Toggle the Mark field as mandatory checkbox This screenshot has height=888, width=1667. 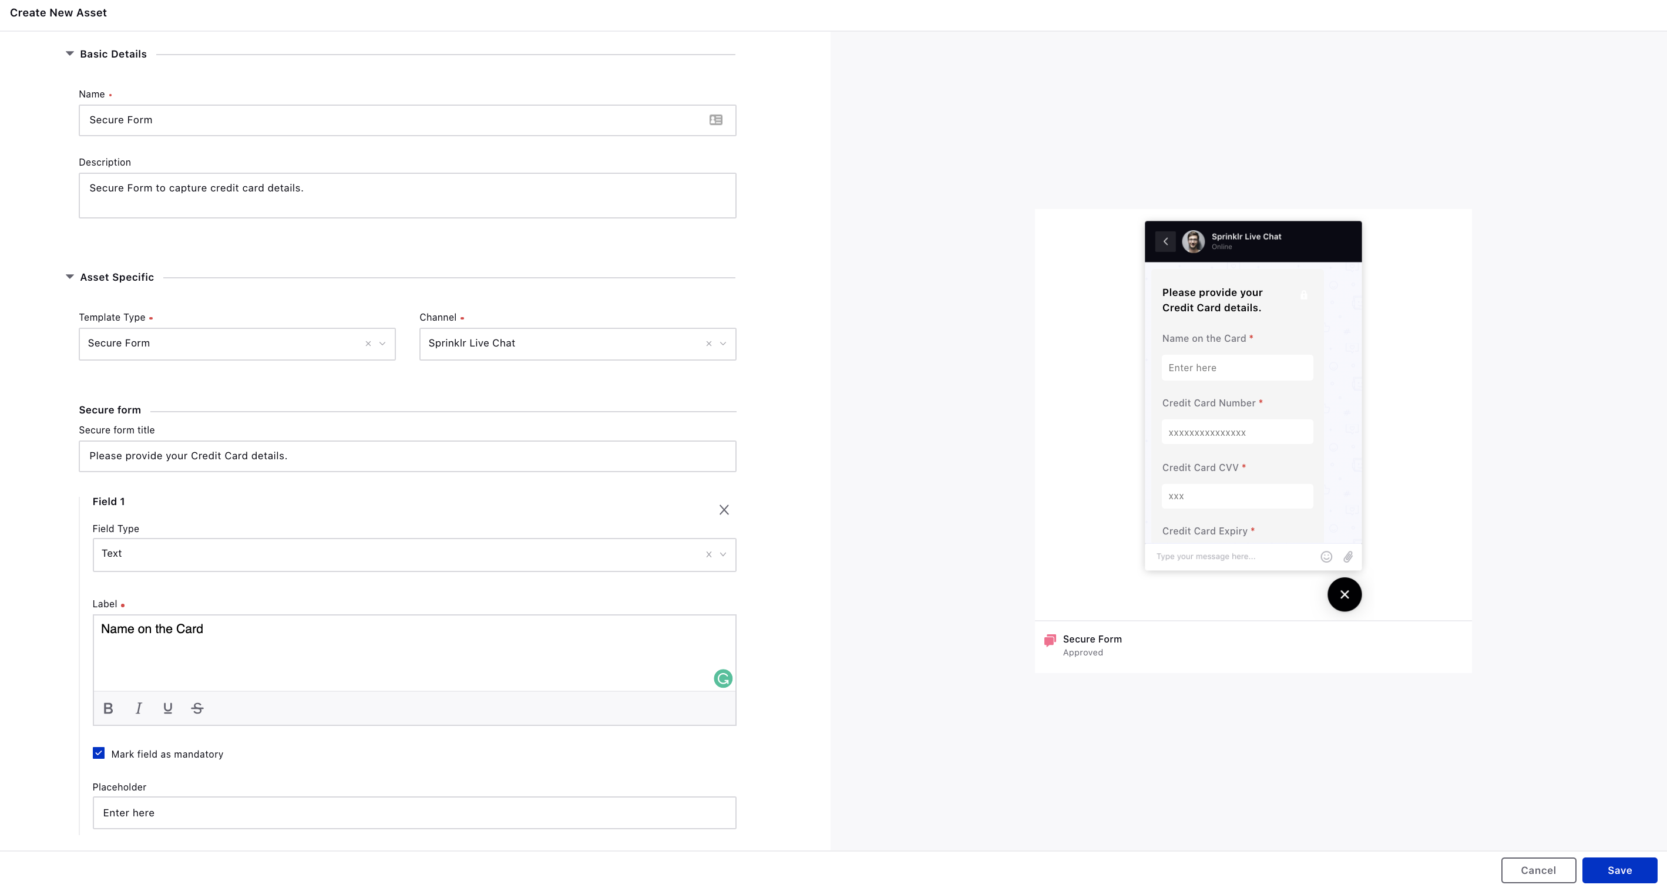click(98, 754)
